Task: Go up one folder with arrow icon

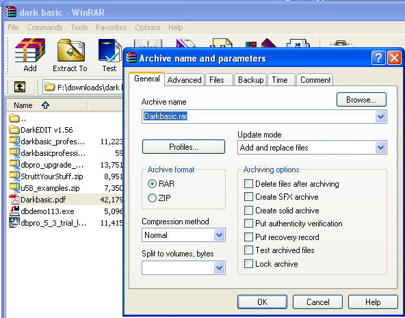Action: (x=20, y=87)
